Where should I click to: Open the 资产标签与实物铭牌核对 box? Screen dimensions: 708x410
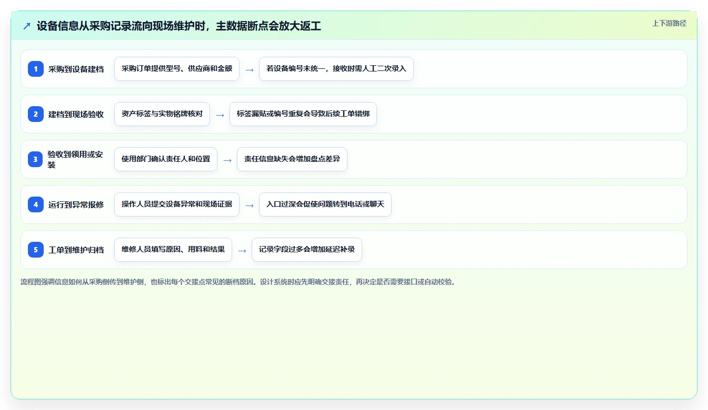(x=162, y=114)
